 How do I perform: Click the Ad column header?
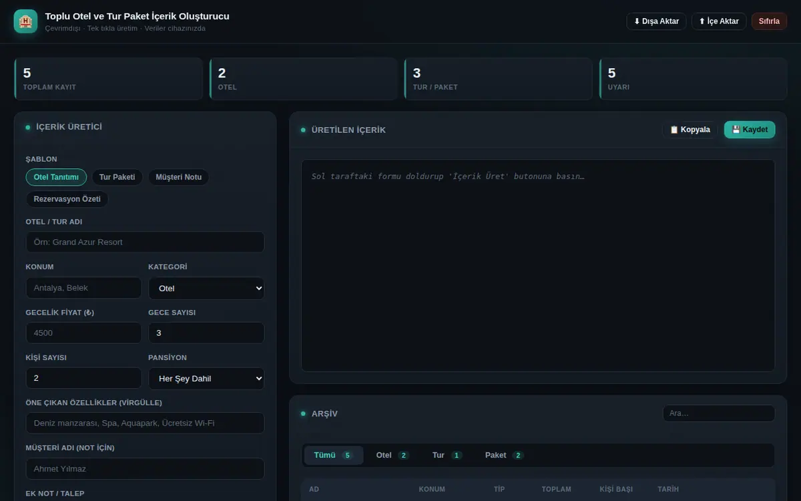(314, 489)
